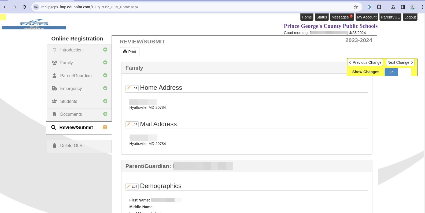Go to Next Change
The image size is (425, 213).
[400, 62]
